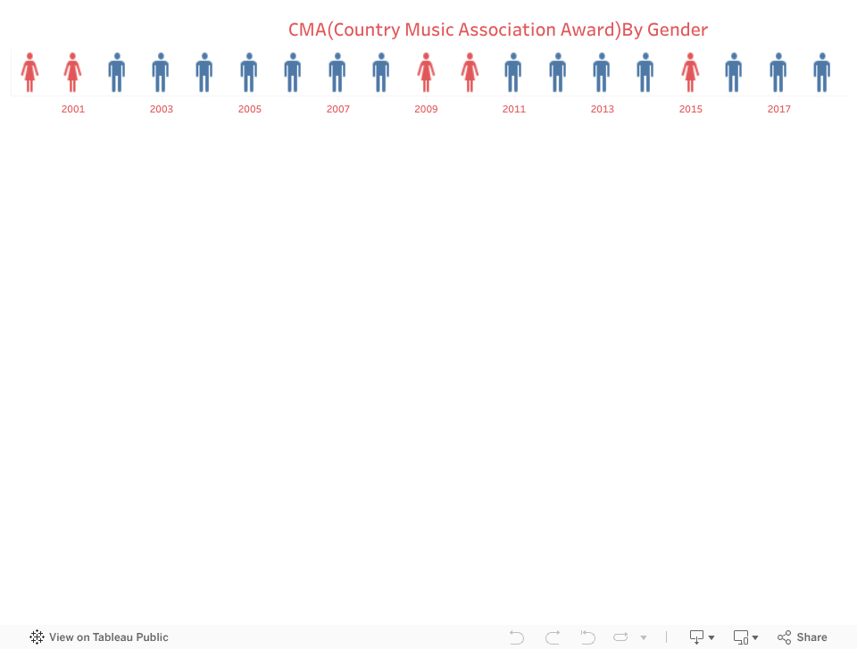Screen dimensions: 857x649
Task: Select the male figure above 2011
Action: click(513, 72)
